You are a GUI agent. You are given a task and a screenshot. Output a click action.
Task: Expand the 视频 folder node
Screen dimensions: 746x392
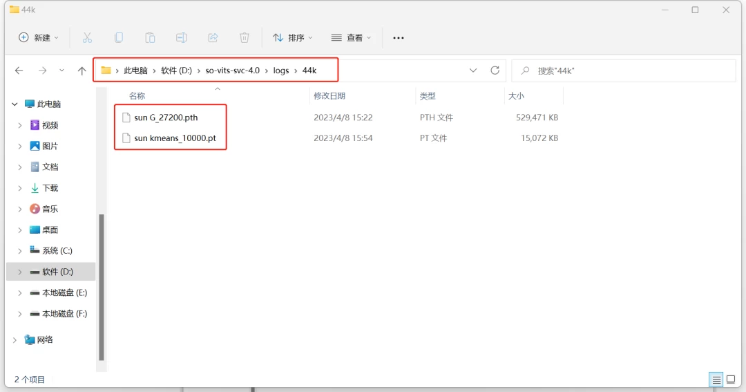(x=20, y=125)
